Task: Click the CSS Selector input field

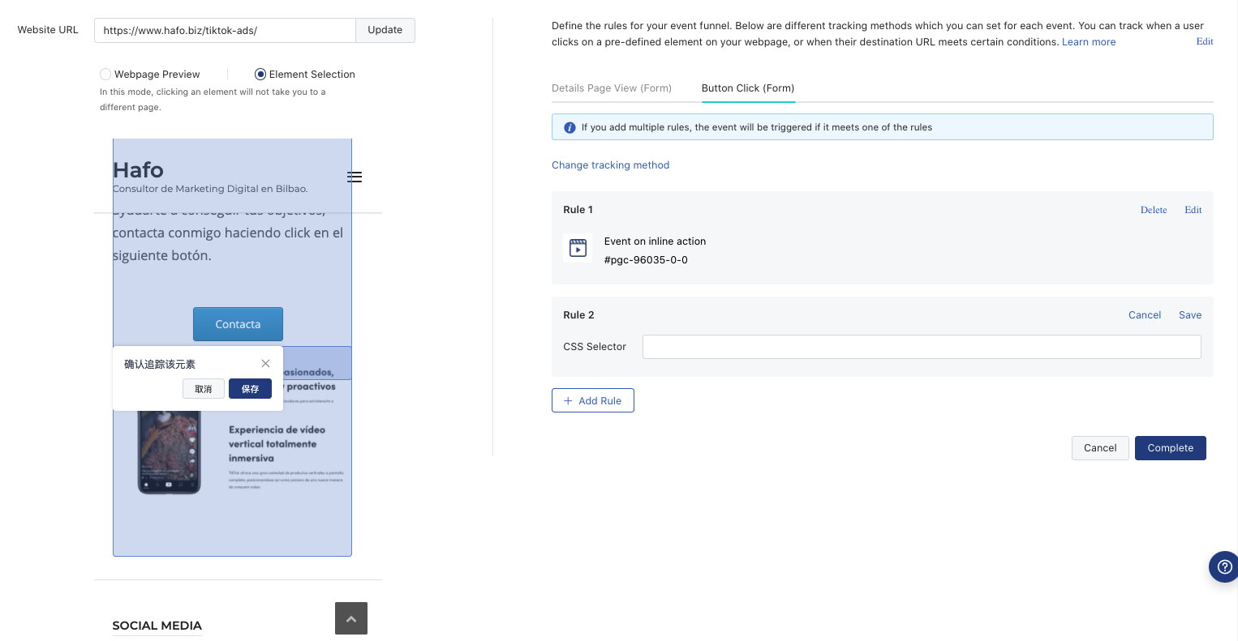Action: 922,347
